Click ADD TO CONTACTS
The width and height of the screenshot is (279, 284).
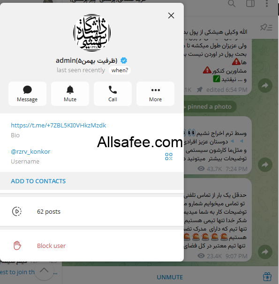pos(38,181)
